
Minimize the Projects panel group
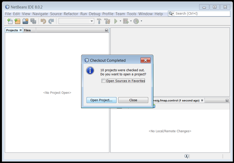107,30
